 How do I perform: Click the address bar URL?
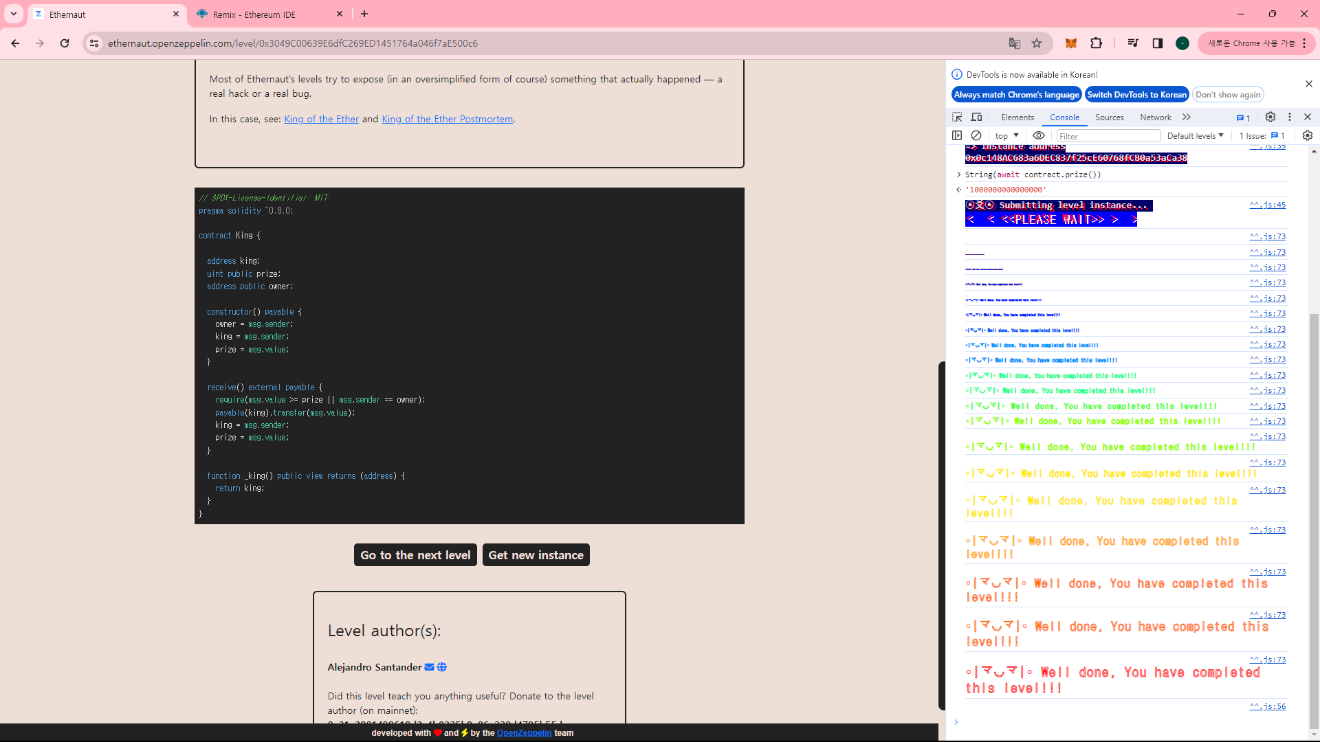pos(293,43)
